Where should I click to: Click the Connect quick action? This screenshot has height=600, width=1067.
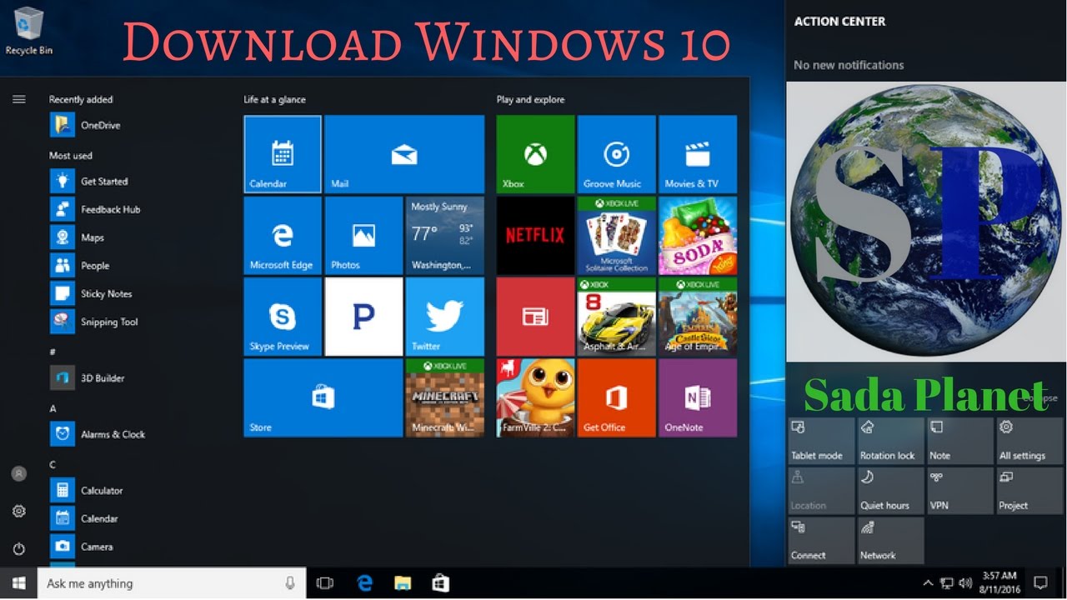pos(821,541)
